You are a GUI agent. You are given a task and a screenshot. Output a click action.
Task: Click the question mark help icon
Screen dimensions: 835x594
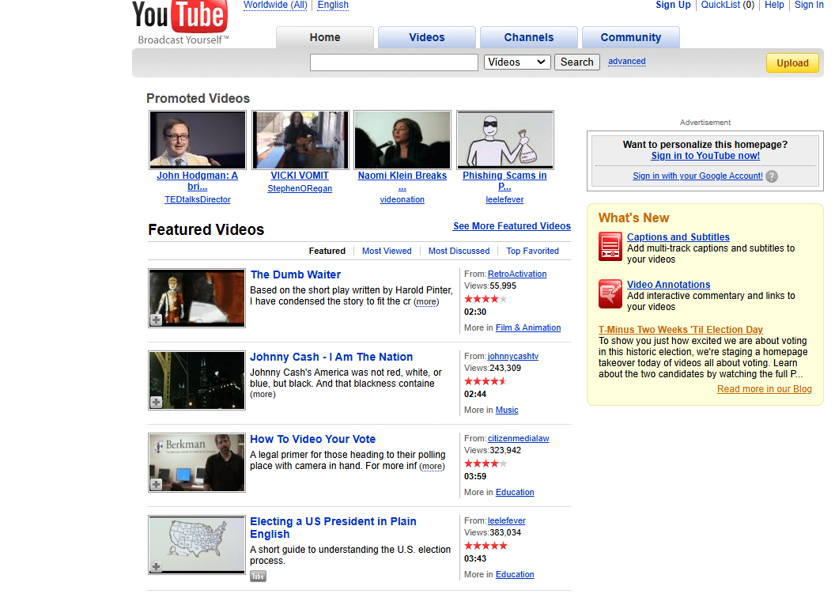pyautogui.click(x=771, y=176)
